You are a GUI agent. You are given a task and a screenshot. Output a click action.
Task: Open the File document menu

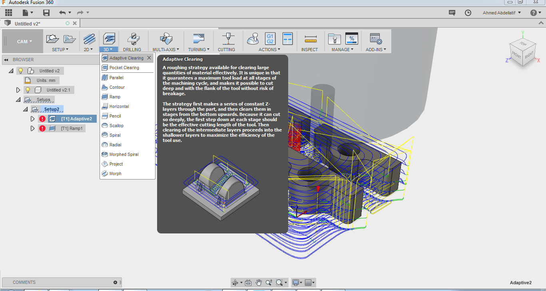(x=27, y=12)
